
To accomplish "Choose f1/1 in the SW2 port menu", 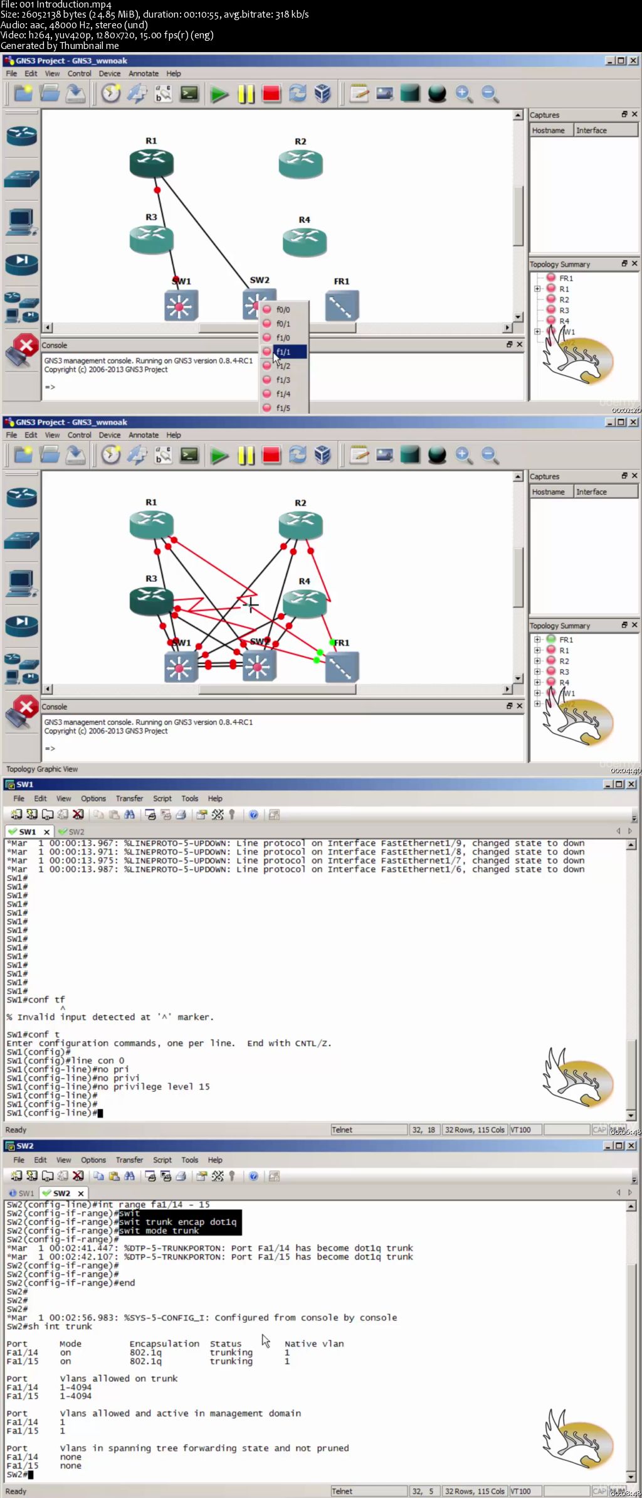I will point(283,352).
